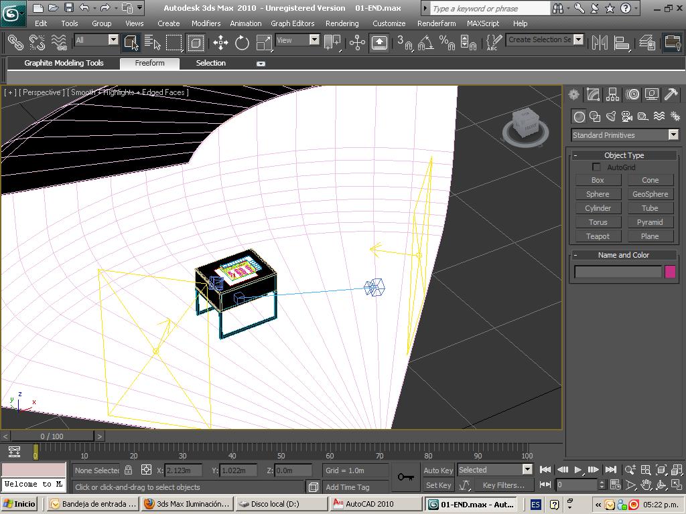Open the Graphite Modeling Tools tab

[64, 64]
